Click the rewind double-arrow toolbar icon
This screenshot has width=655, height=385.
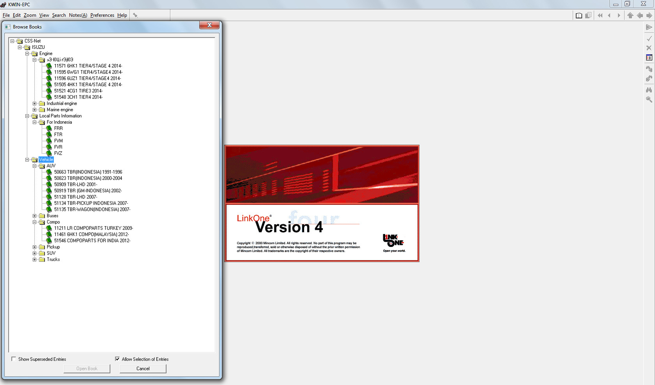600,15
